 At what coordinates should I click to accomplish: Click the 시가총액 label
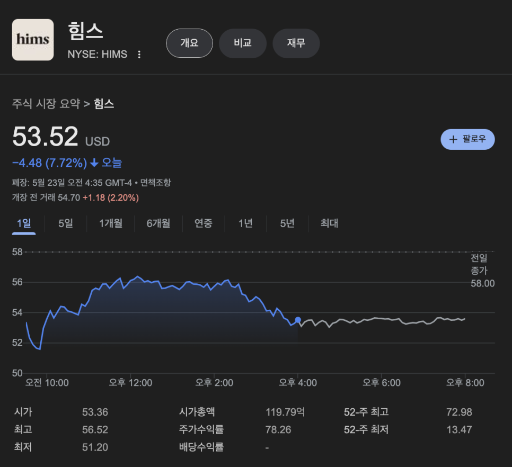click(x=197, y=412)
